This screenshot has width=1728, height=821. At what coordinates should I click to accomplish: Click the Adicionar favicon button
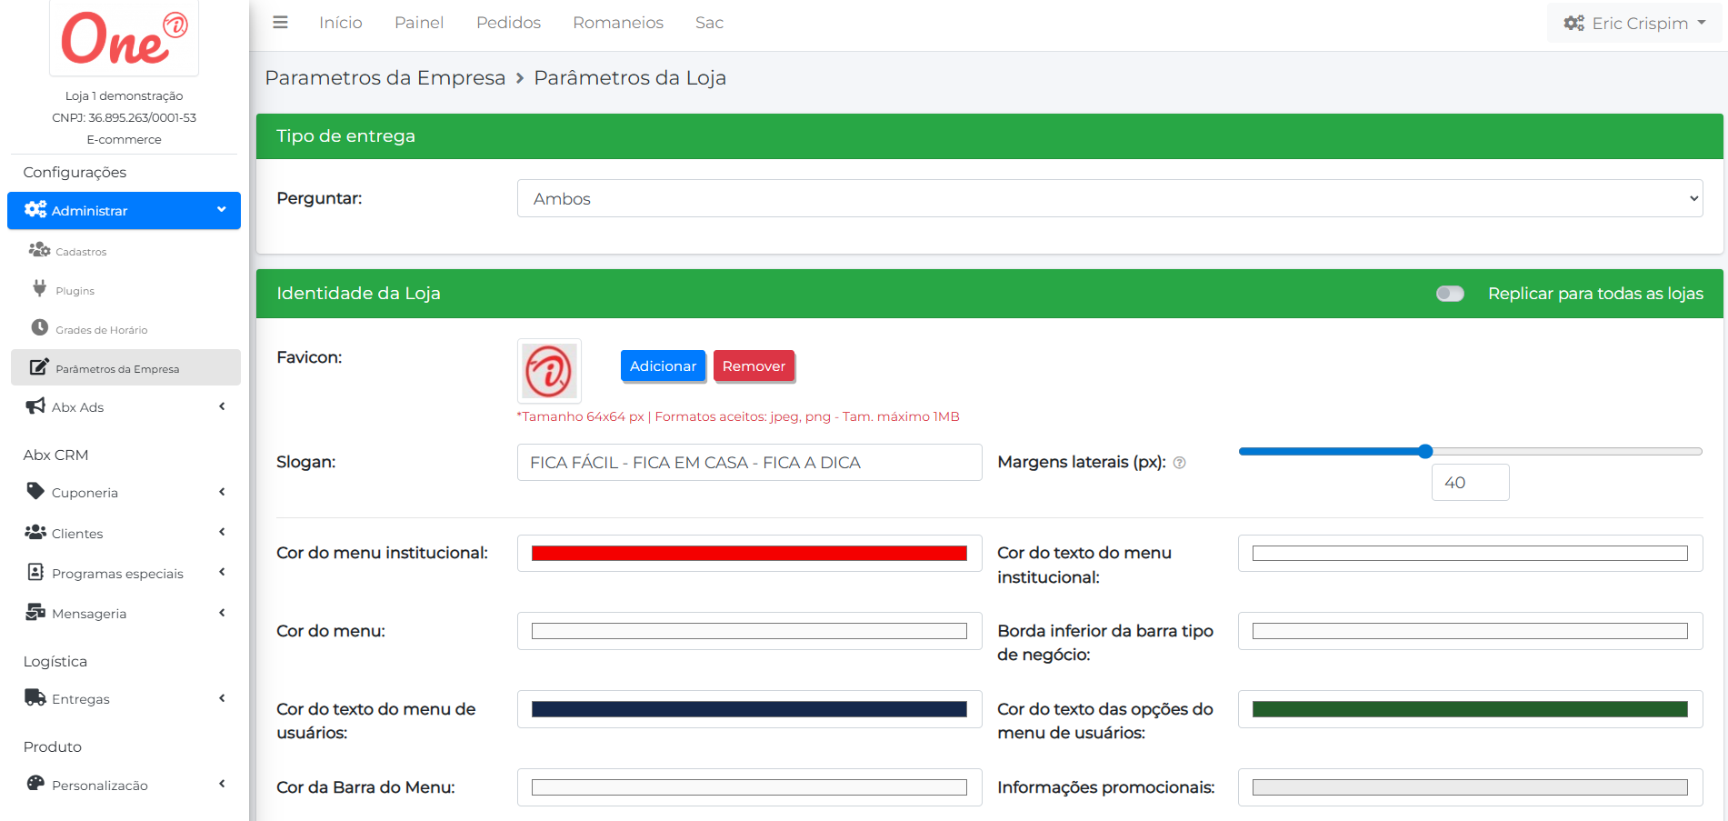click(663, 366)
